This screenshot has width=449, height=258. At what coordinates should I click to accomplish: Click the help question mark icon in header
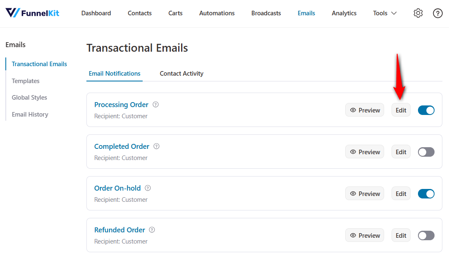coord(437,13)
